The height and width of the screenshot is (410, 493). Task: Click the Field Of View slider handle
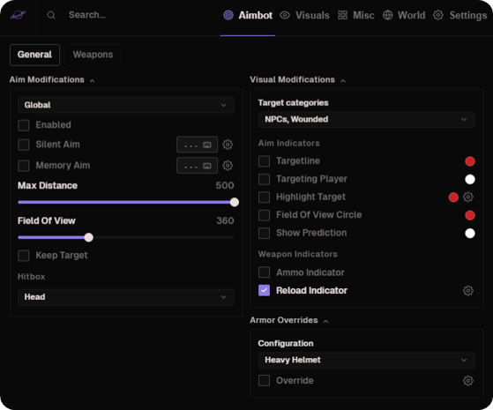[x=89, y=237]
